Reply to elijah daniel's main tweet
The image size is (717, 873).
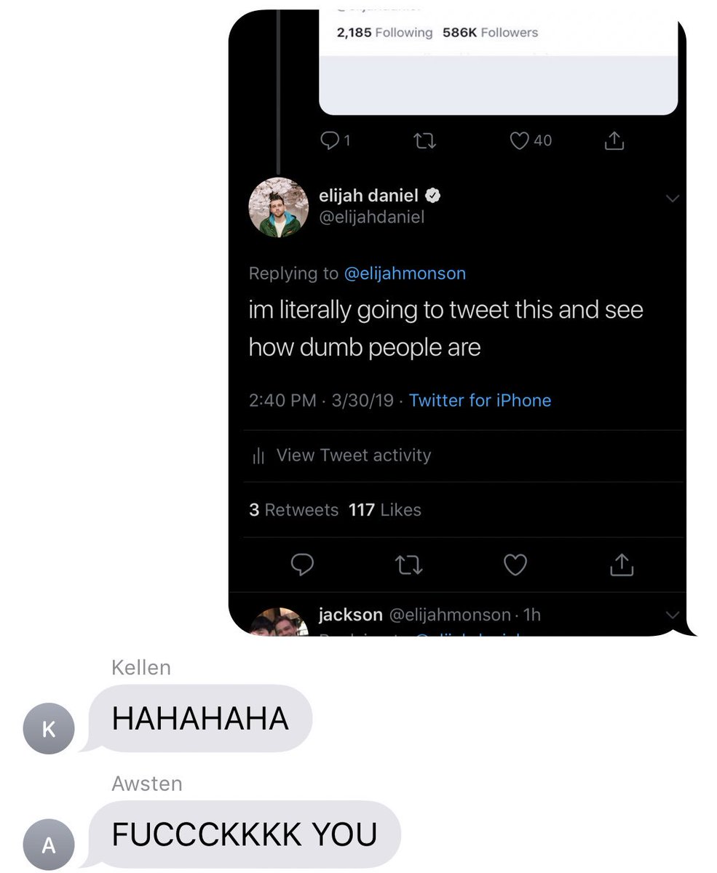(302, 565)
